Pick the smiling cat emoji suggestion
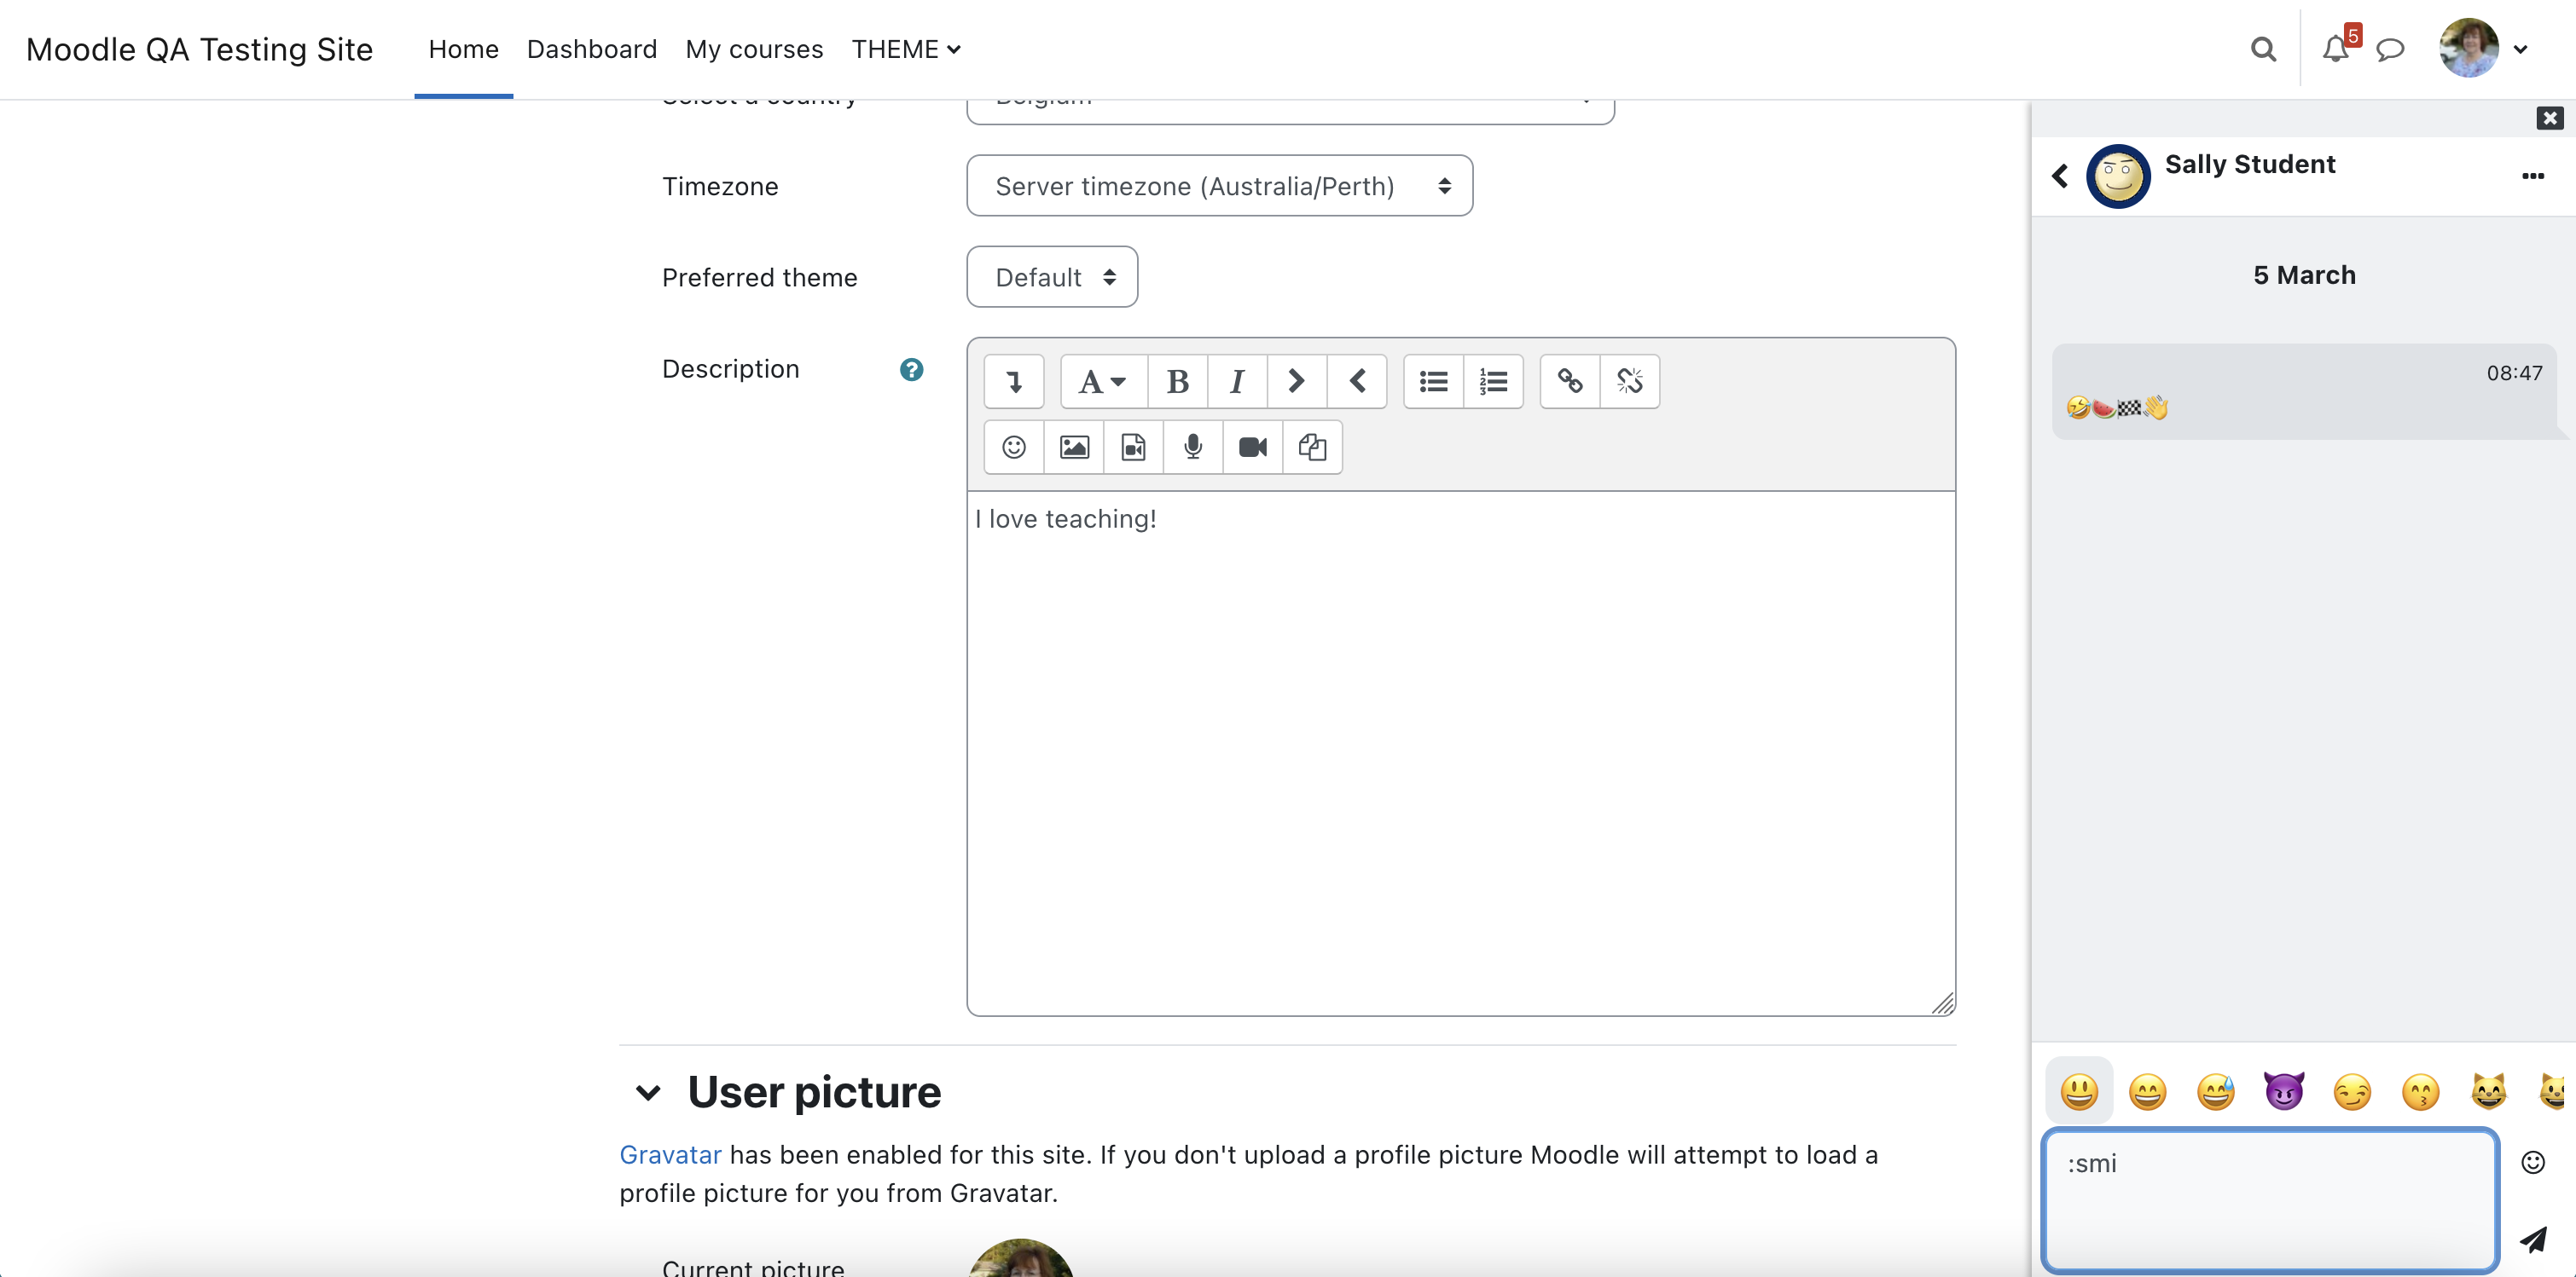 tap(2488, 1091)
